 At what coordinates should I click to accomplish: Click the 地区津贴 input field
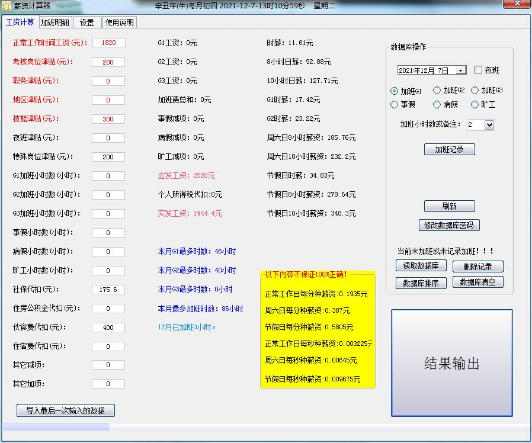click(x=108, y=100)
